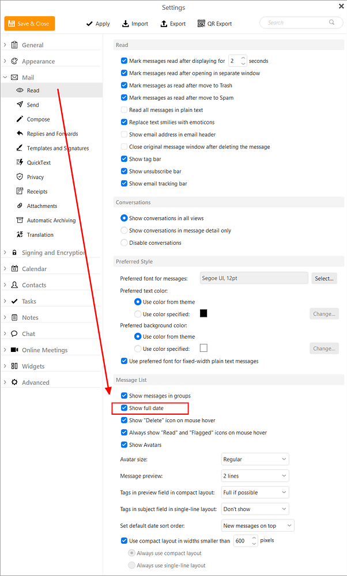Open Automatic Archiving settings

[x=51, y=221]
